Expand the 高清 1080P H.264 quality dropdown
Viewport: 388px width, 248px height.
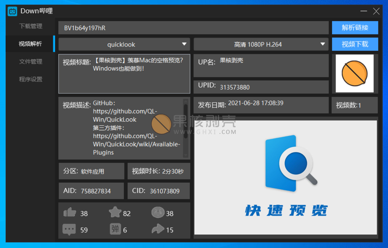261,45
